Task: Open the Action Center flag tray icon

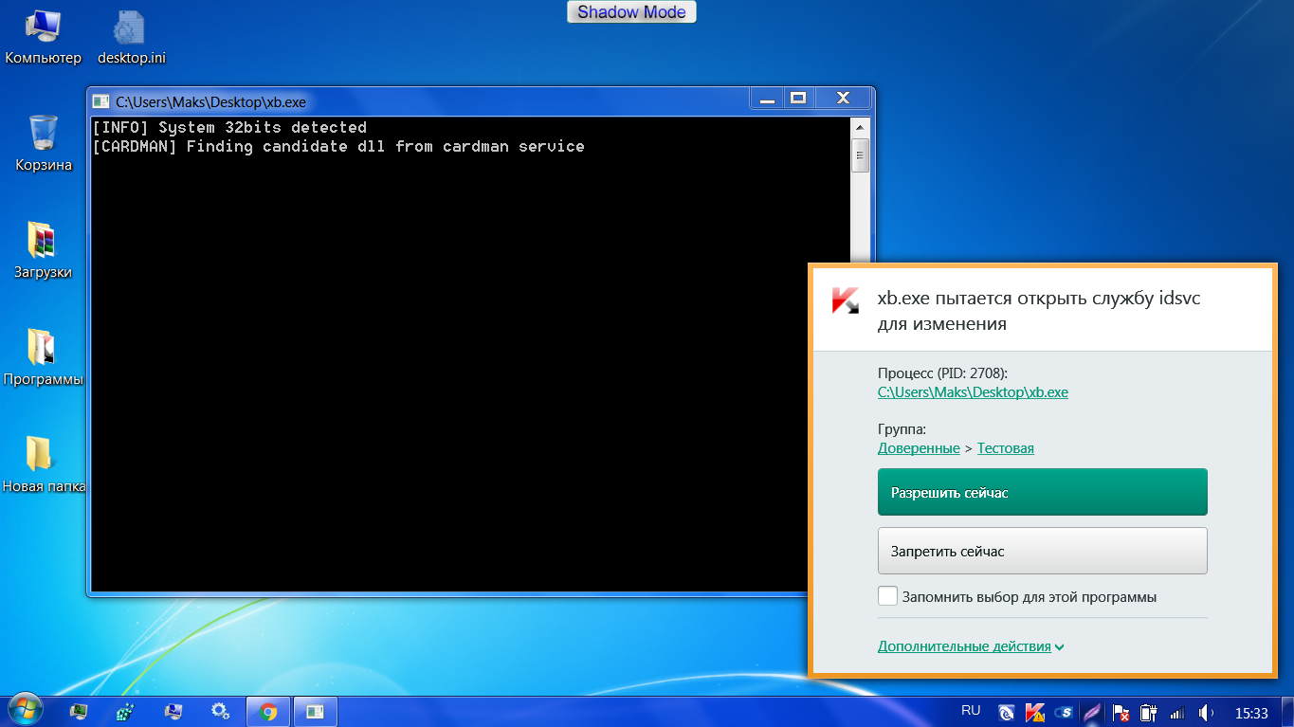Action: click(1121, 712)
